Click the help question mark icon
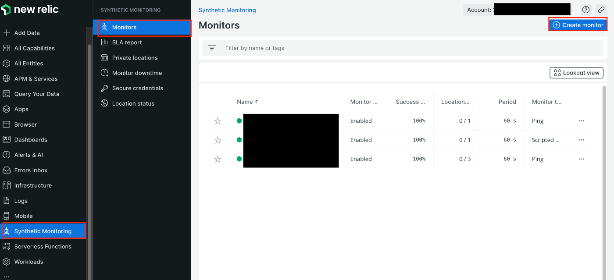 586,10
